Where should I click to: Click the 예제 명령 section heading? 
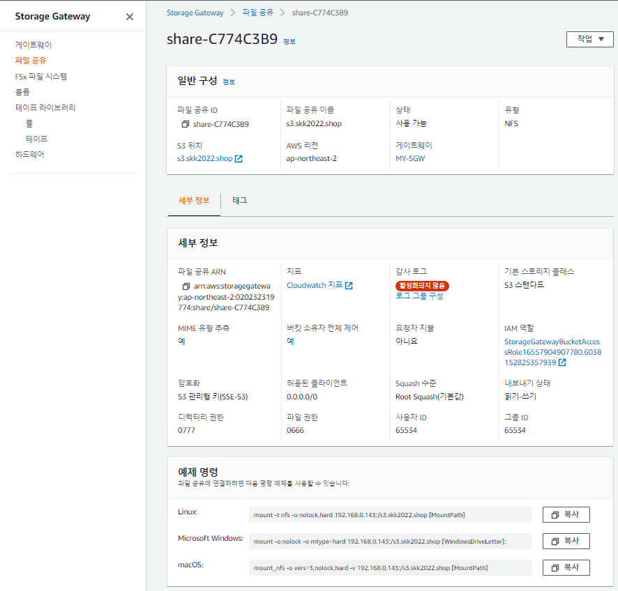click(198, 472)
